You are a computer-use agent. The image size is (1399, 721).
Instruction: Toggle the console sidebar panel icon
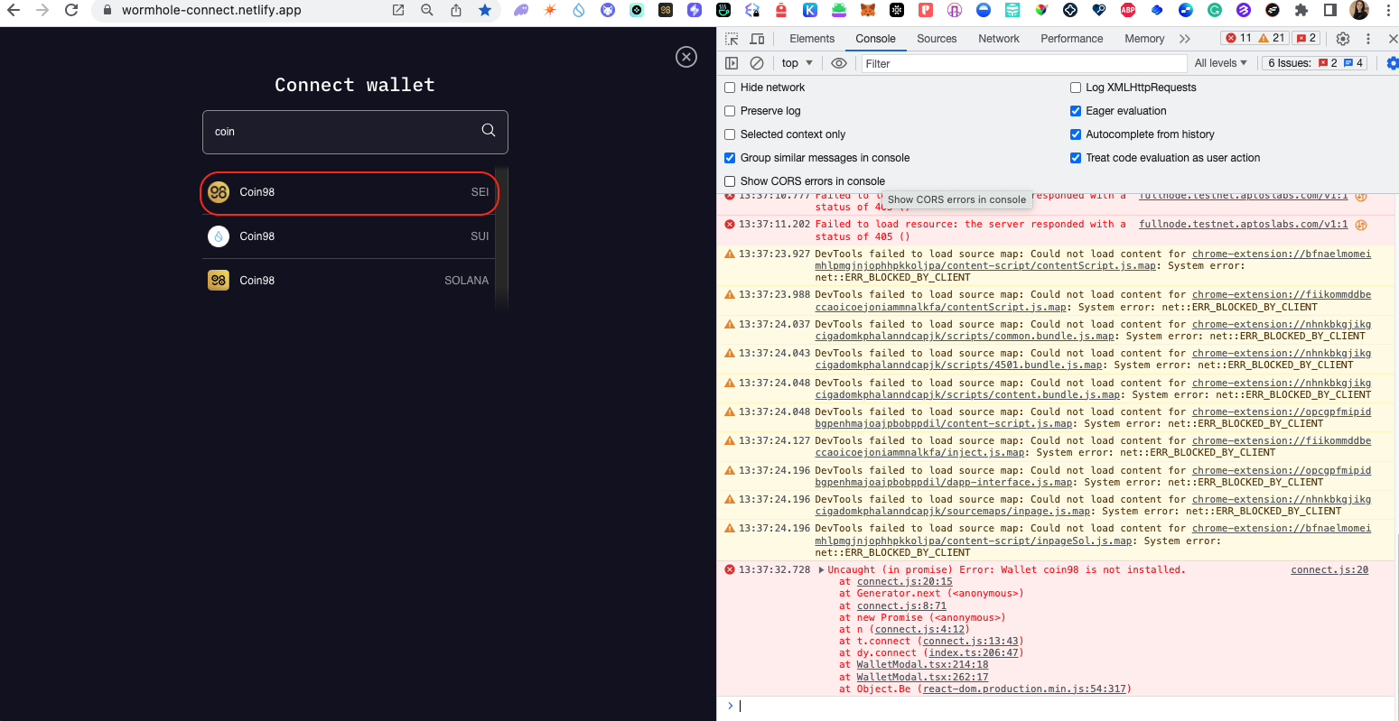tap(732, 62)
